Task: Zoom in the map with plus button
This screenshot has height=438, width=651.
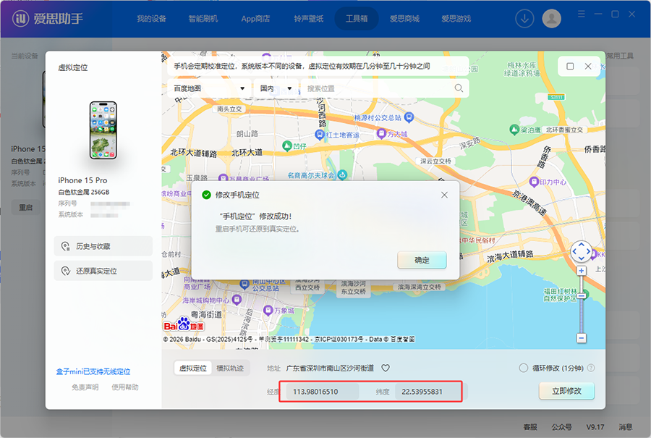Action: 582,271
